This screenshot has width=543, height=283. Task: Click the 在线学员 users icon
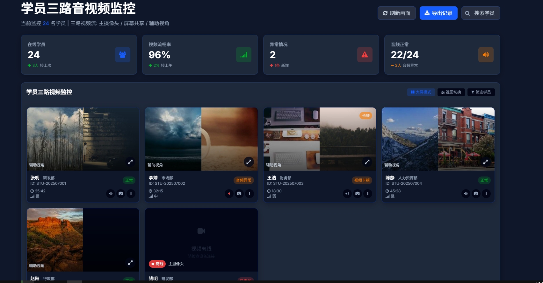pyautogui.click(x=123, y=55)
